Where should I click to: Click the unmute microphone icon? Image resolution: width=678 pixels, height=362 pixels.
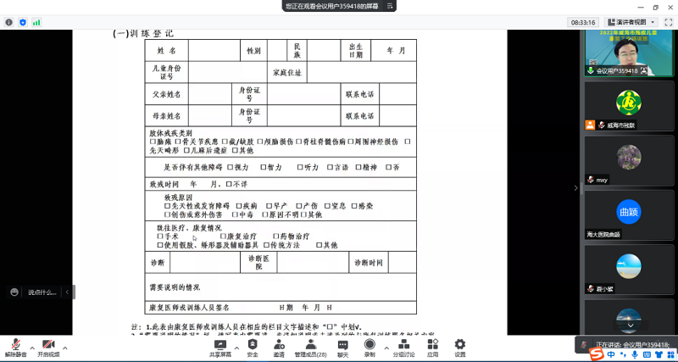click(16, 344)
